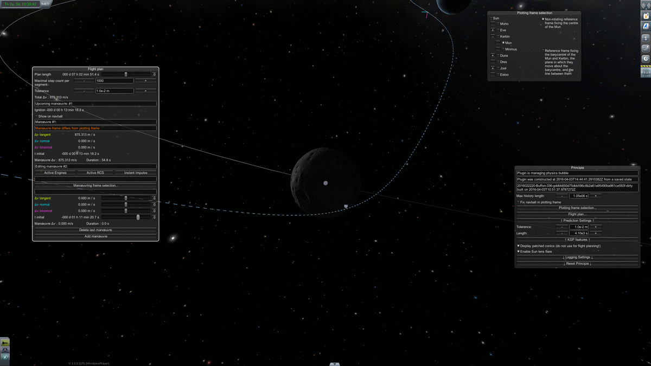This screenshot has width=651, height=366.
Task: Select Kerbin as plotting frame body
Action: 505,36
